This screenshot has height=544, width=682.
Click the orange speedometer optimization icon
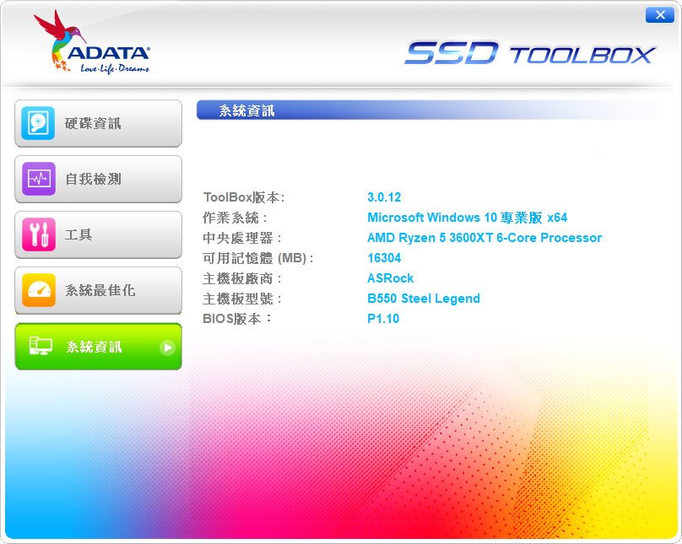[x=38, y=290]
